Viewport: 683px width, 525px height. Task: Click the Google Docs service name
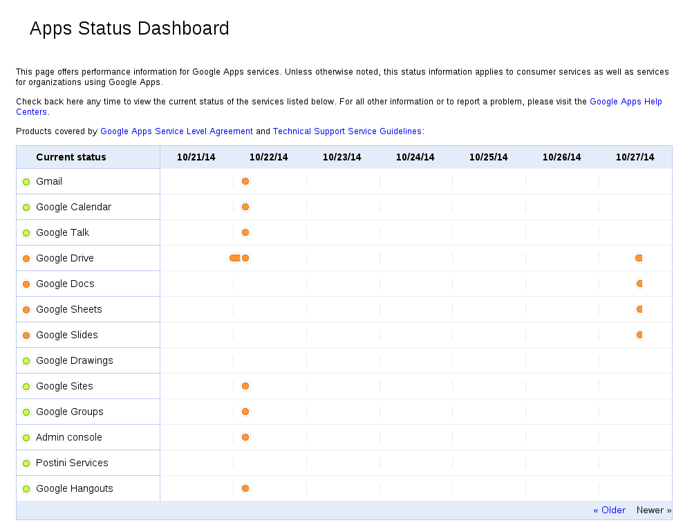[66, 284]
